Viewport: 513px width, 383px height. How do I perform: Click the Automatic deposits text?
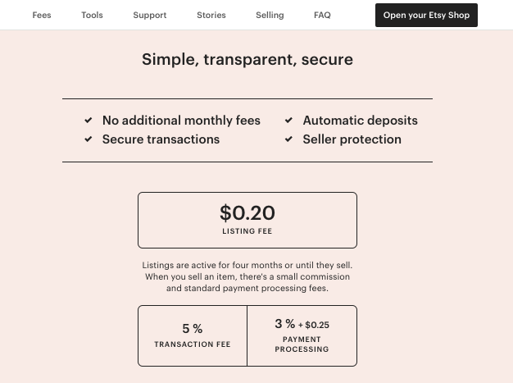[x=361, y=121]
